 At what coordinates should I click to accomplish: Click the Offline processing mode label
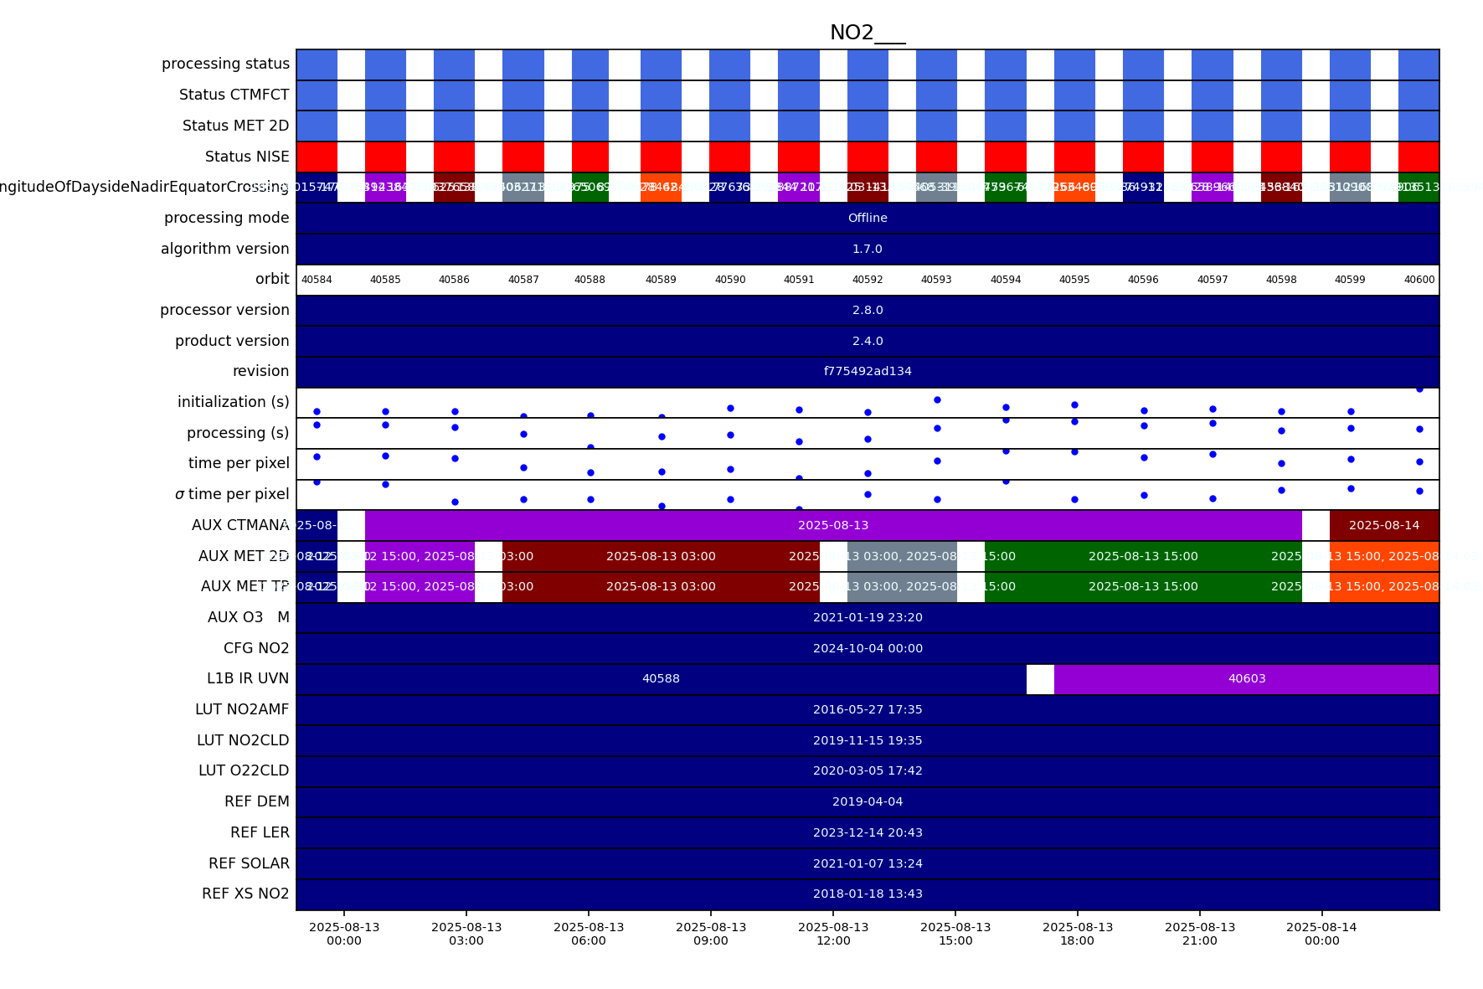(867, 218)
